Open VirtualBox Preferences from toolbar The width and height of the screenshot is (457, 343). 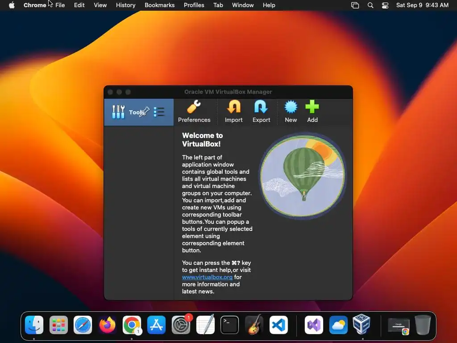click(194, 111)
